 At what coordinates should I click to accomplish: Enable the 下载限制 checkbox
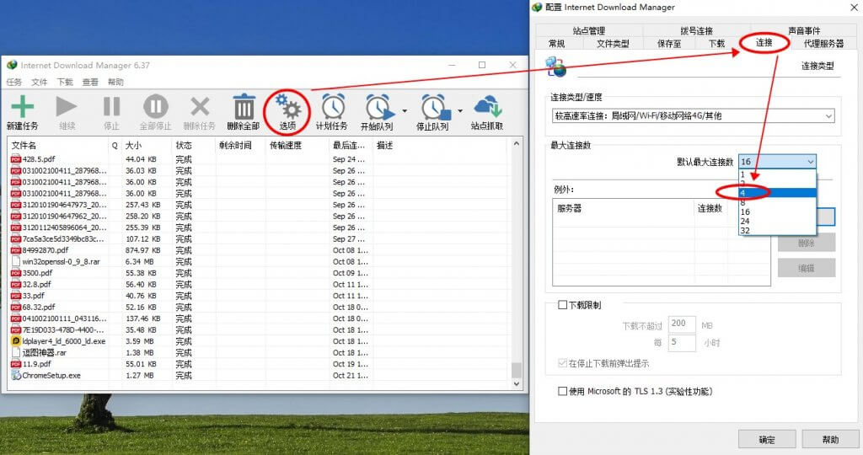pos(562,305)
